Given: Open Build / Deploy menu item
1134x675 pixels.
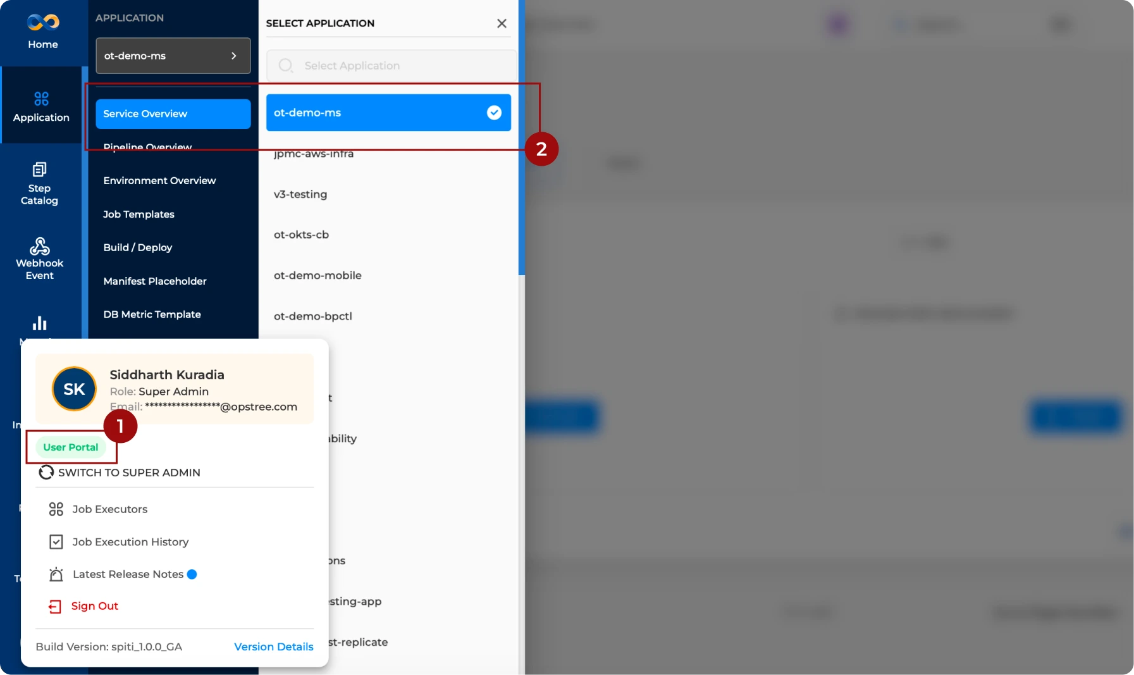Looking at the screenshot, I should (138, 247).
